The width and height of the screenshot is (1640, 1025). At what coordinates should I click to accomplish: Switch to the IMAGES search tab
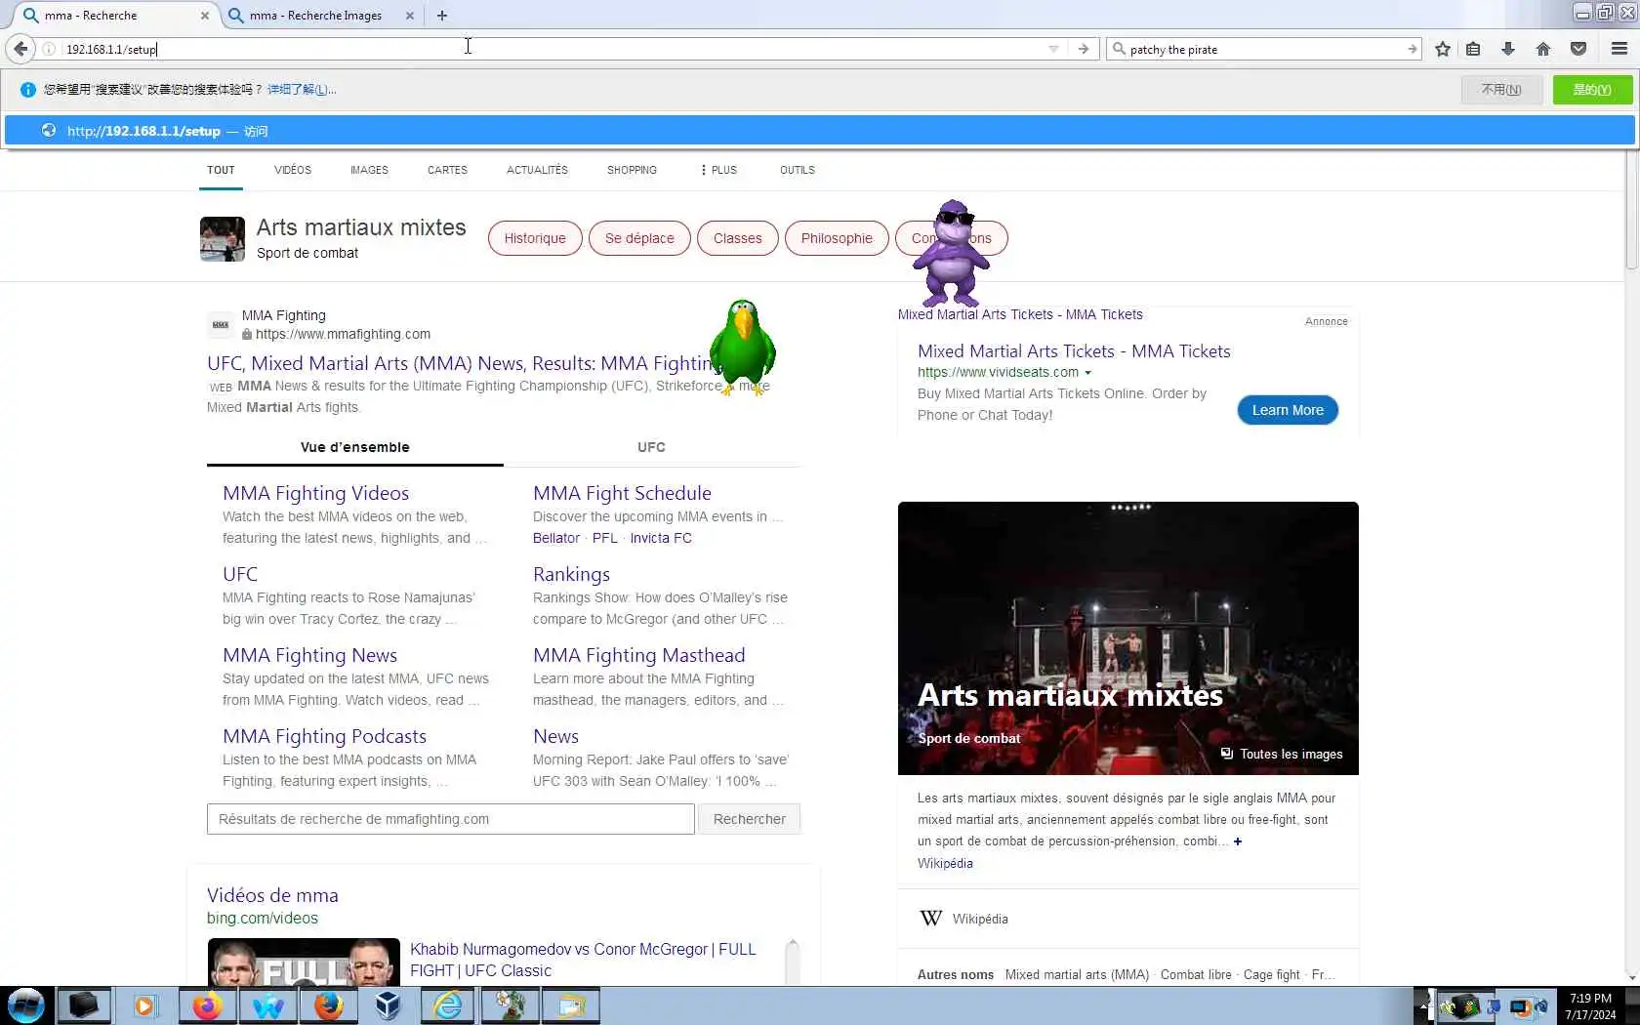pyautogui.click(x=369, y=170)
